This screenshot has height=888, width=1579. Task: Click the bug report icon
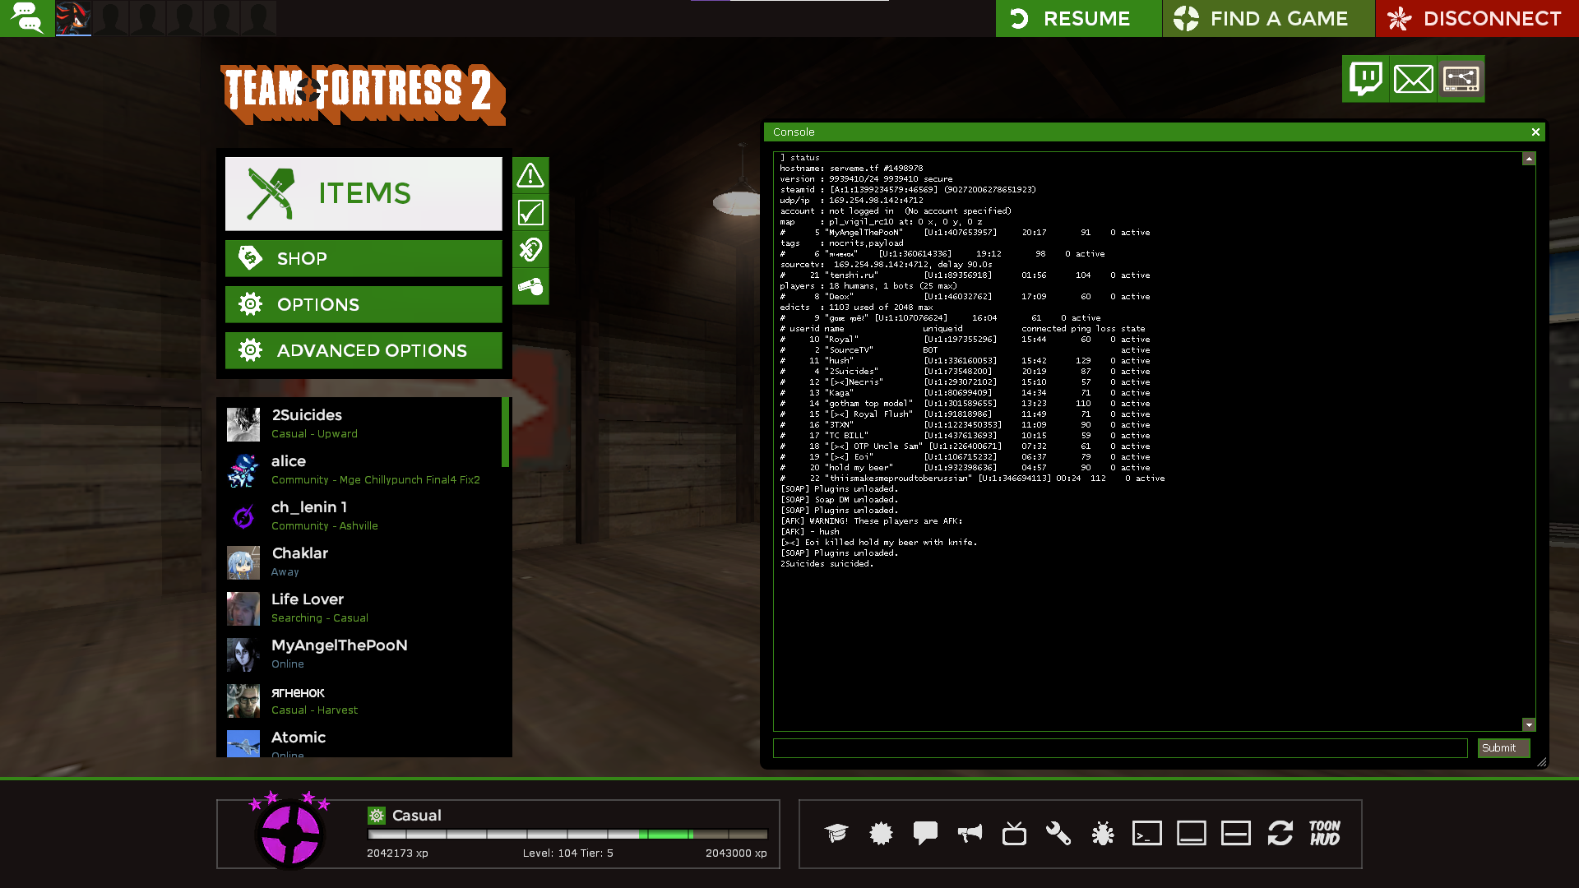[1103, 833]
